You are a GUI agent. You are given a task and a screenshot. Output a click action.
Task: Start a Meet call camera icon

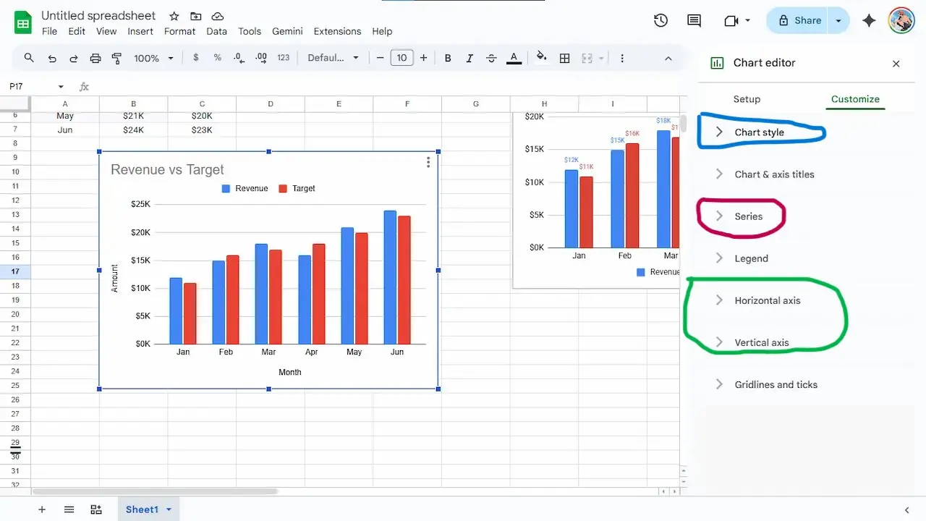(731, 21)
